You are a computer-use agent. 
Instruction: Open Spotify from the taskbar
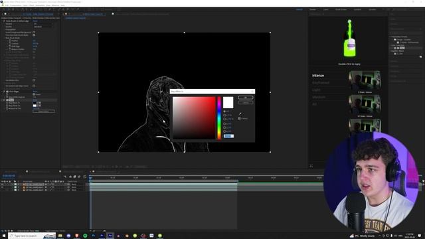tap(85, 236)
